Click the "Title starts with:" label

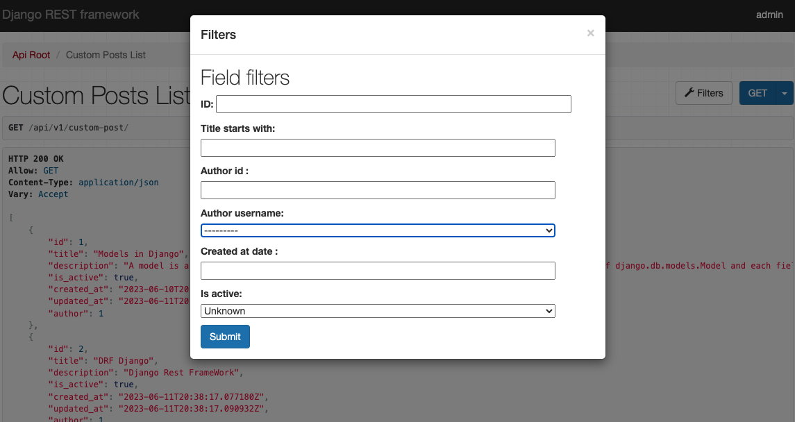(237, 128)
